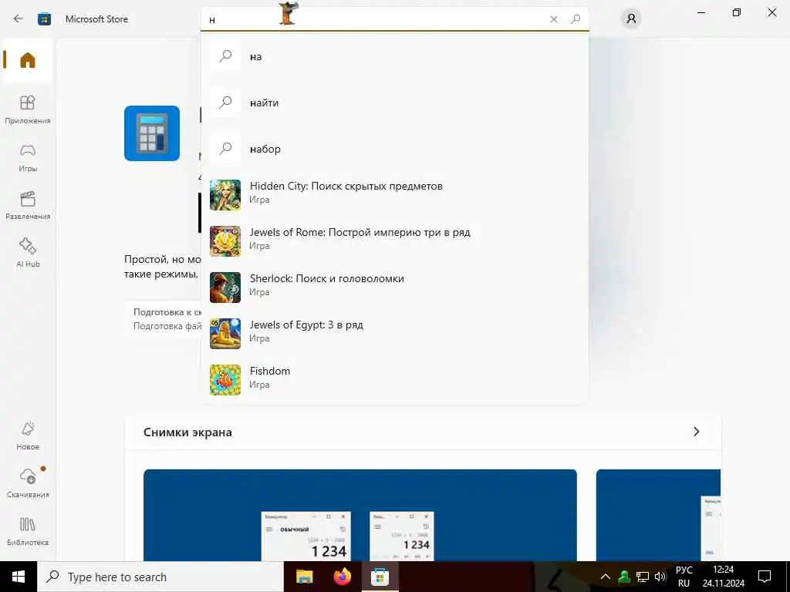Select the Jewels of Rome game icon
790x592 pixels.
pos(225,241)
